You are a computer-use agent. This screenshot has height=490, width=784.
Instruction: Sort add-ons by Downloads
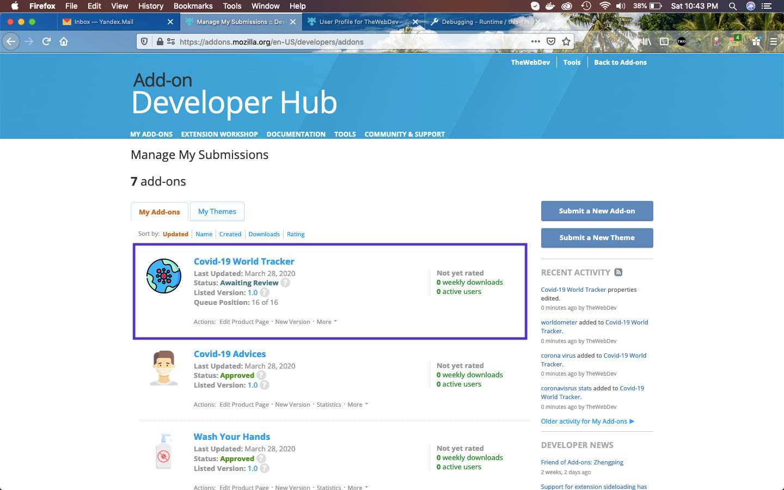tap(264, 234)
